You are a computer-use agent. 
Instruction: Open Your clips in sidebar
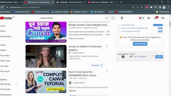pyautogui.click(x=4, y=66)
